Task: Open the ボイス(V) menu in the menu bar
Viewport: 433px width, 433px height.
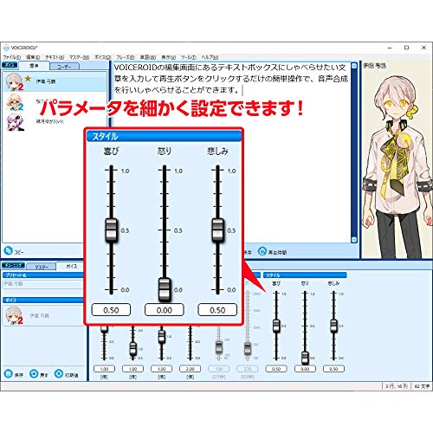Action: click(102, 57)
